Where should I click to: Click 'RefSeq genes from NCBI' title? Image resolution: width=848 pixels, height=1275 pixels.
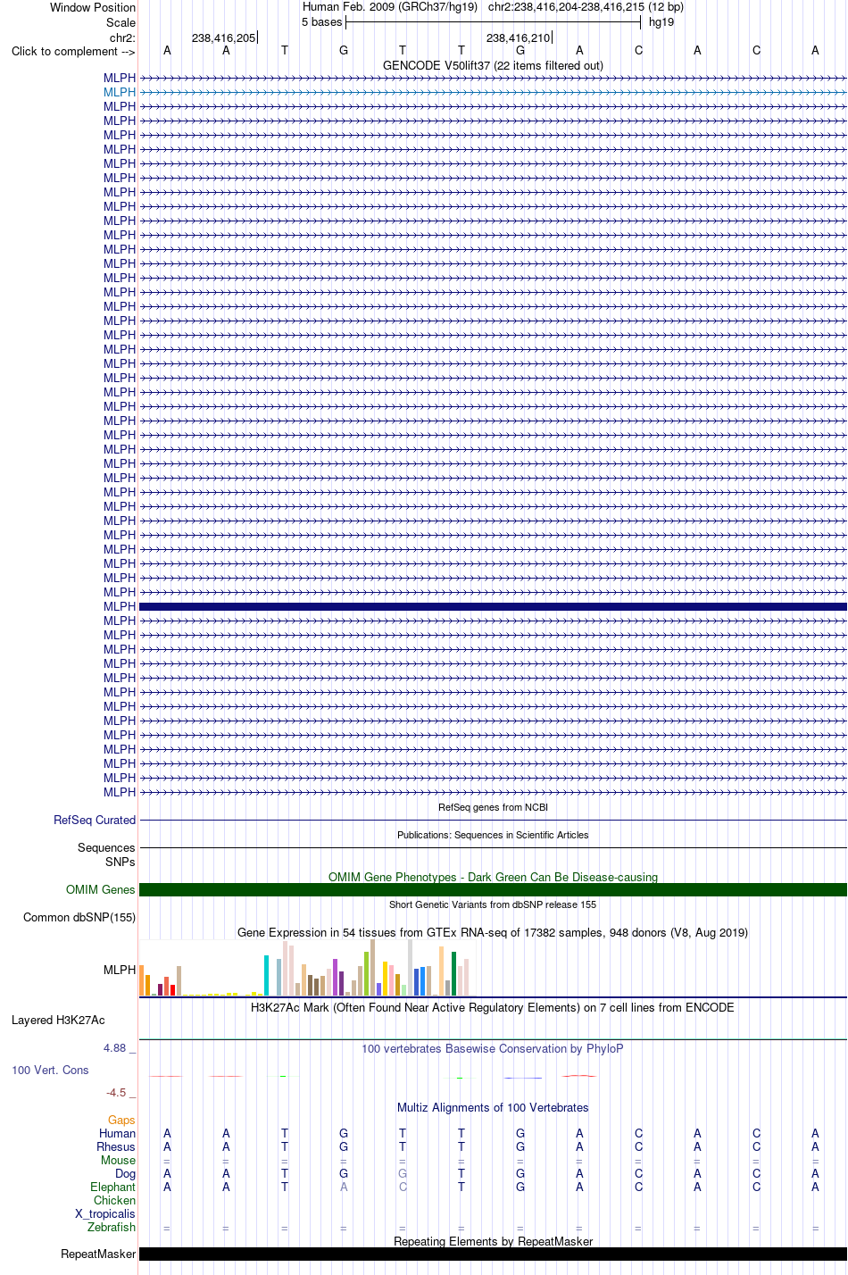[493, 807]
